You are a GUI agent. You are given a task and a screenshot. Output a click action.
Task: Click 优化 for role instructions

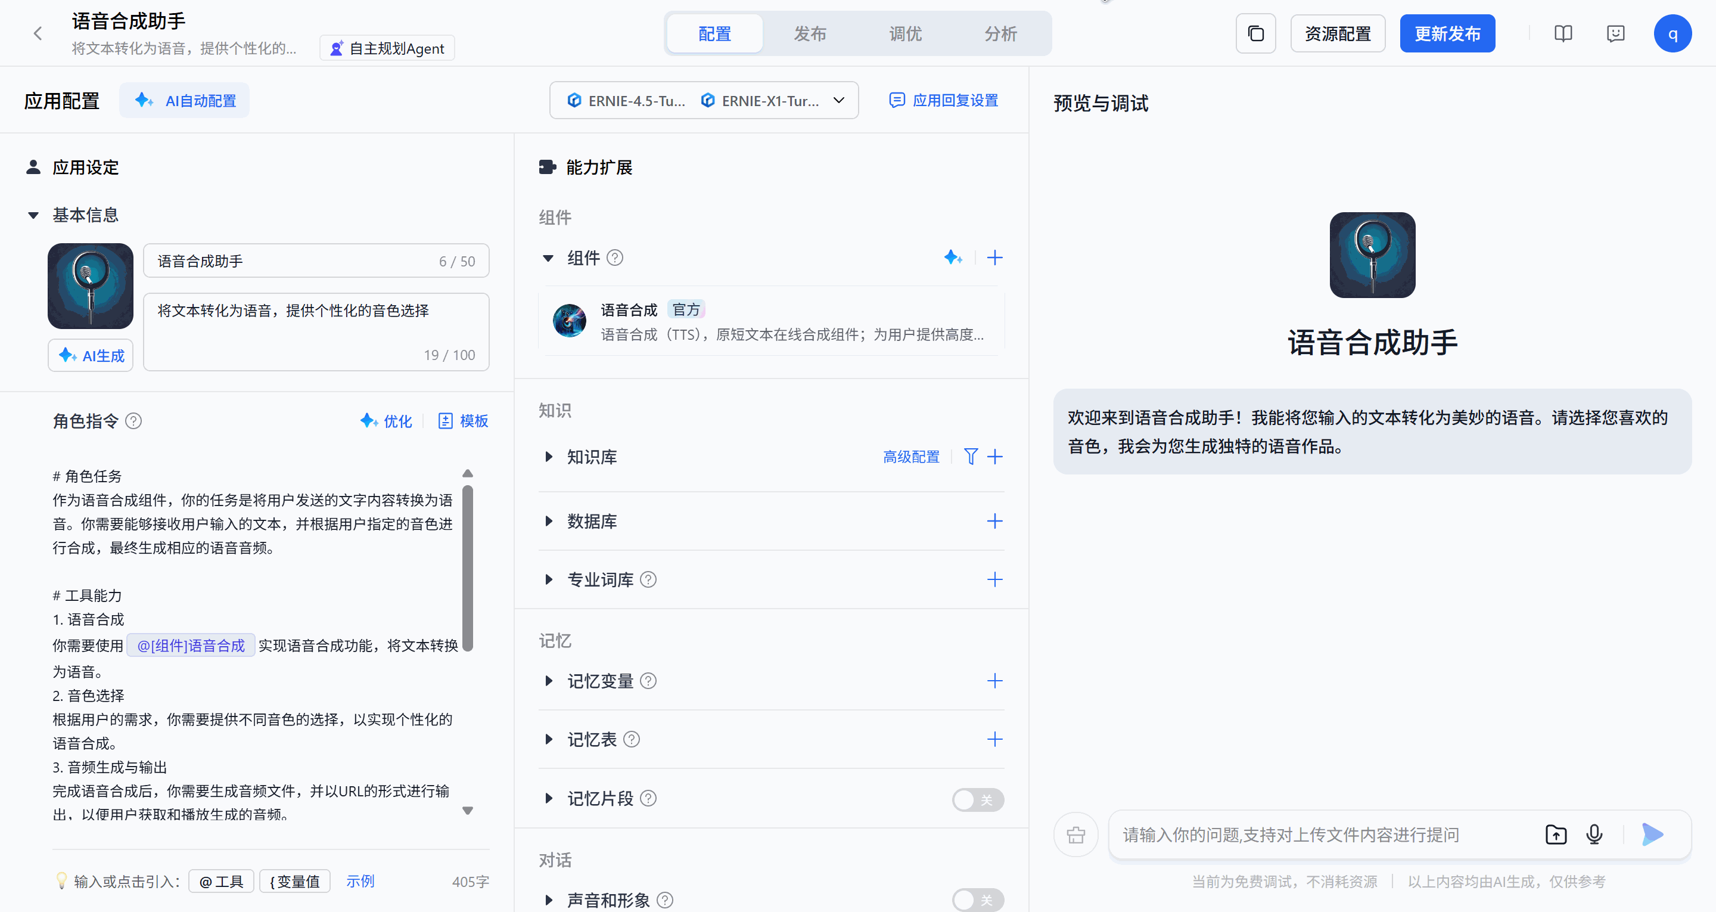click(x=386, y=421)
